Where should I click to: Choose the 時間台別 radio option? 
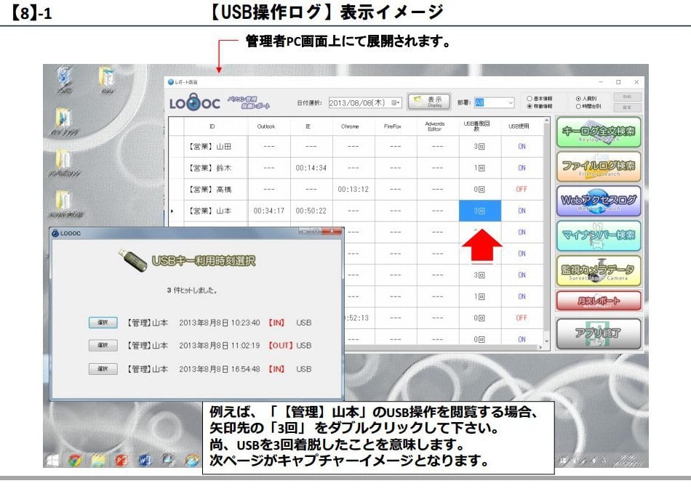point(579,106)
